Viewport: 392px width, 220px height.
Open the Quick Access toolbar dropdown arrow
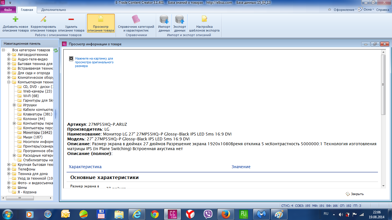10,3
